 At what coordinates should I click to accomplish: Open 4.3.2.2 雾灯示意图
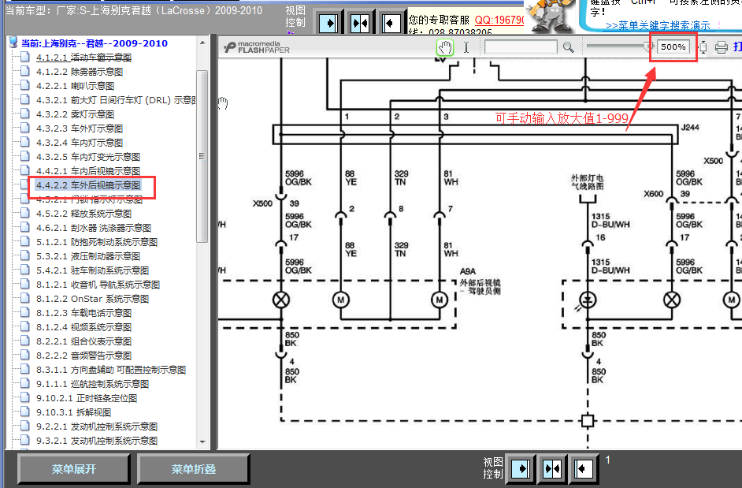coord(76,114)
